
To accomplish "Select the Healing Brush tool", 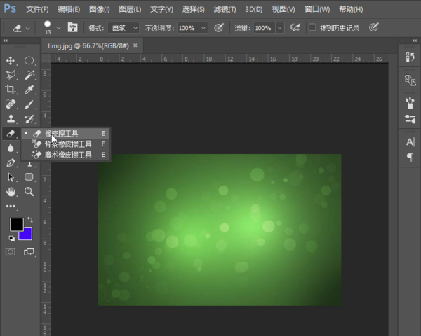I will point(11,104).
